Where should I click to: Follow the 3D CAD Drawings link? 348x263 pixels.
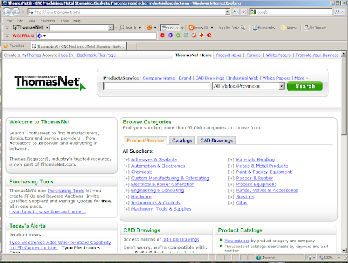181,240
